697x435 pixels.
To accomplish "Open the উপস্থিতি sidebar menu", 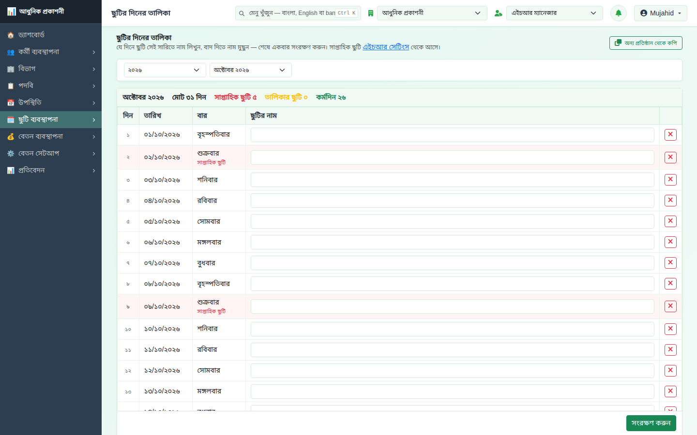I will (51, 102).
